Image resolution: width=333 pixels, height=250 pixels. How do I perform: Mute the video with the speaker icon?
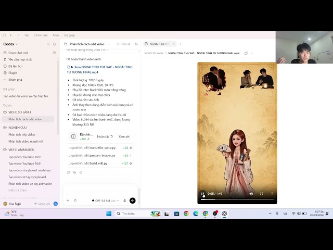coord(251,194)
